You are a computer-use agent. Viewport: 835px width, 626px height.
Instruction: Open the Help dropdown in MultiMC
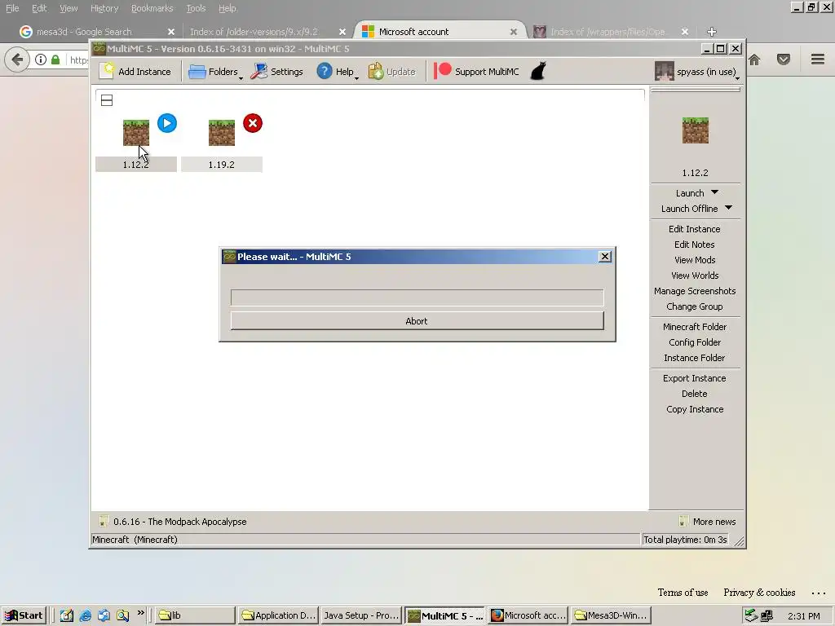[338, 72]
